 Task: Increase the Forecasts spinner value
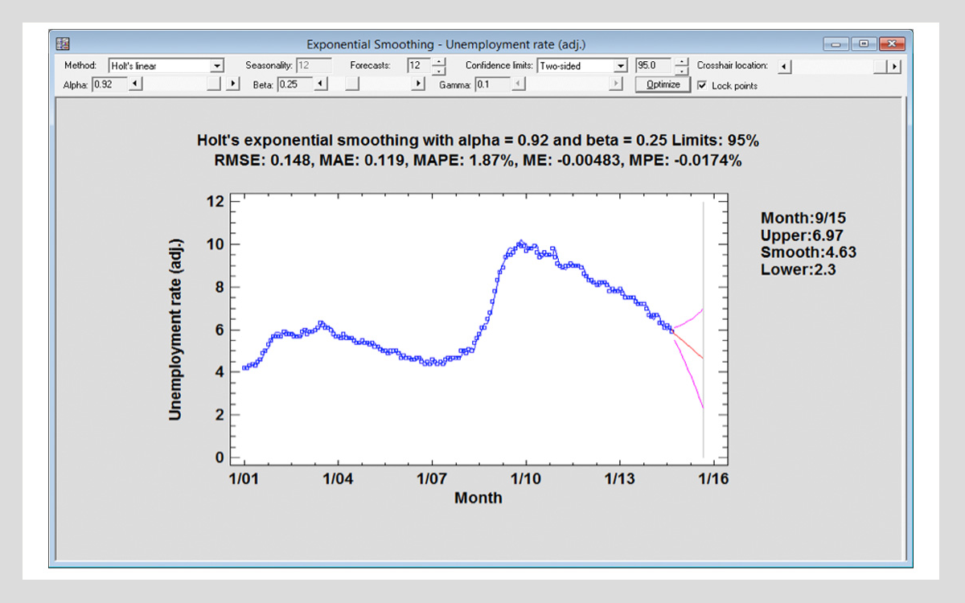[438, 62]
